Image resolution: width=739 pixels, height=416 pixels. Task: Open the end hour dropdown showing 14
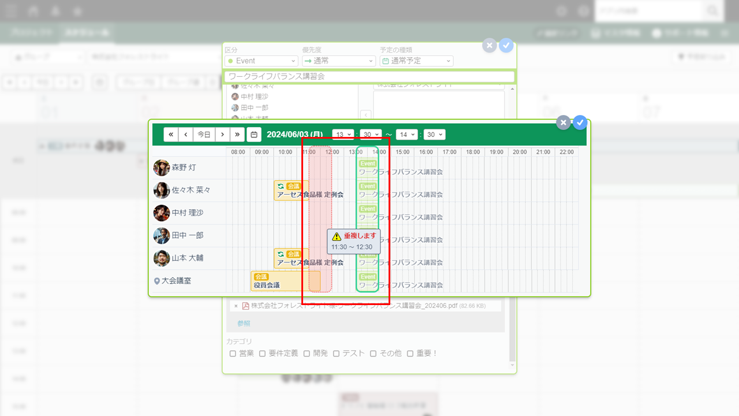click(406, 135)
